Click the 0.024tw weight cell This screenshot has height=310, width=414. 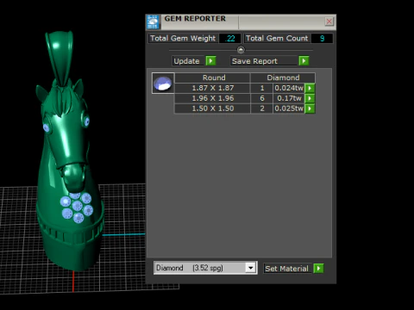[x=289, y=88]
